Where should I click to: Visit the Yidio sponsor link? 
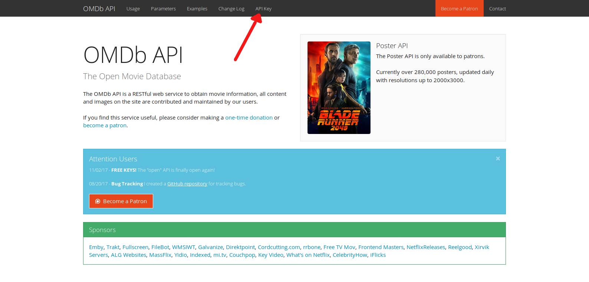click(x=181, y=255)
